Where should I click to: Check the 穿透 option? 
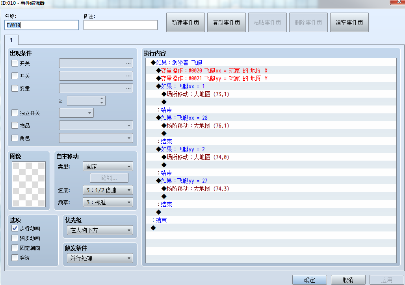(x=15, y=257)
